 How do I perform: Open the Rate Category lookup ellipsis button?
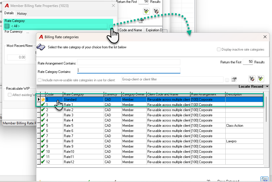(x=111, y=27)
